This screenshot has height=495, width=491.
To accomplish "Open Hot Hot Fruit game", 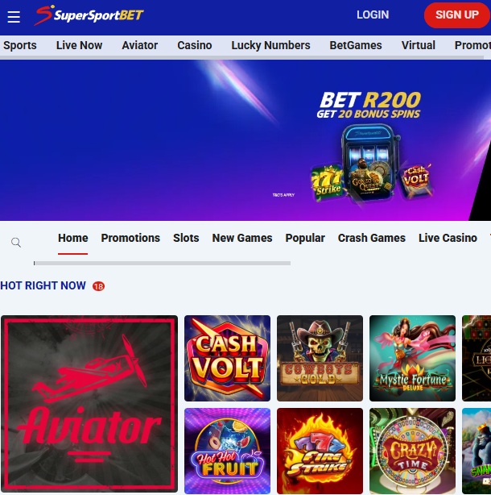I will pyautogui.click(x=227, y=451).
